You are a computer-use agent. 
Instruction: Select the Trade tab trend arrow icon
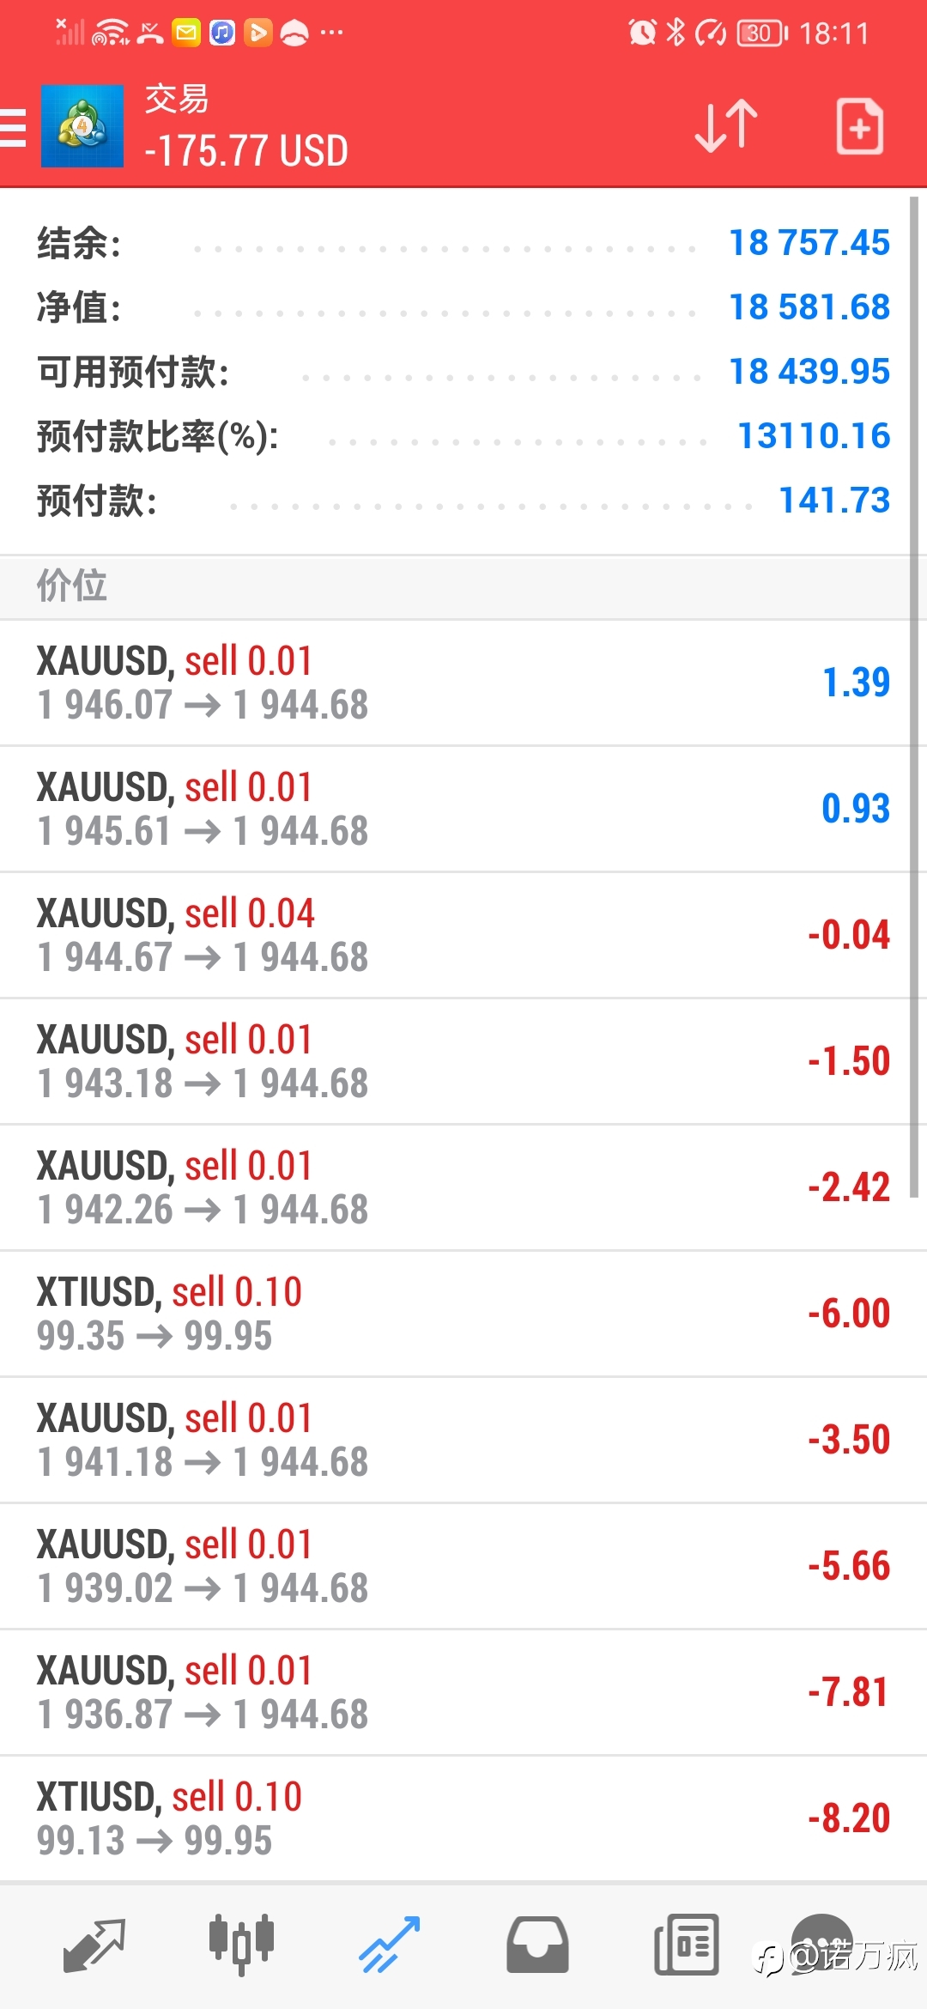[390, 1945]
